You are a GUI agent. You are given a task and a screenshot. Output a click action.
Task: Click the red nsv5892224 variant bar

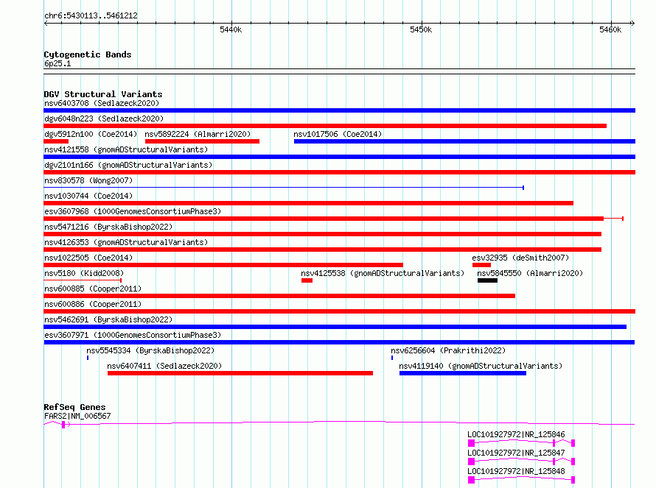(202, 141)
